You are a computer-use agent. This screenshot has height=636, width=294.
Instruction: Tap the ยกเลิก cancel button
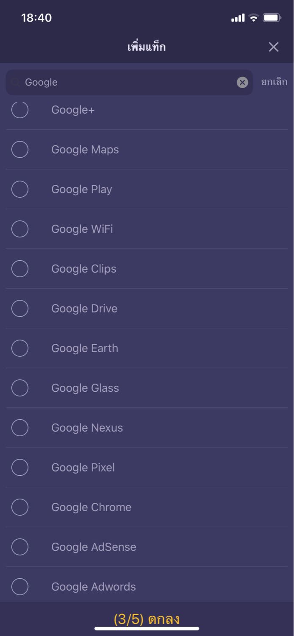point(274,82)
